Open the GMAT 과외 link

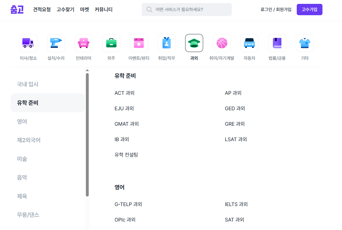point(127,124)
